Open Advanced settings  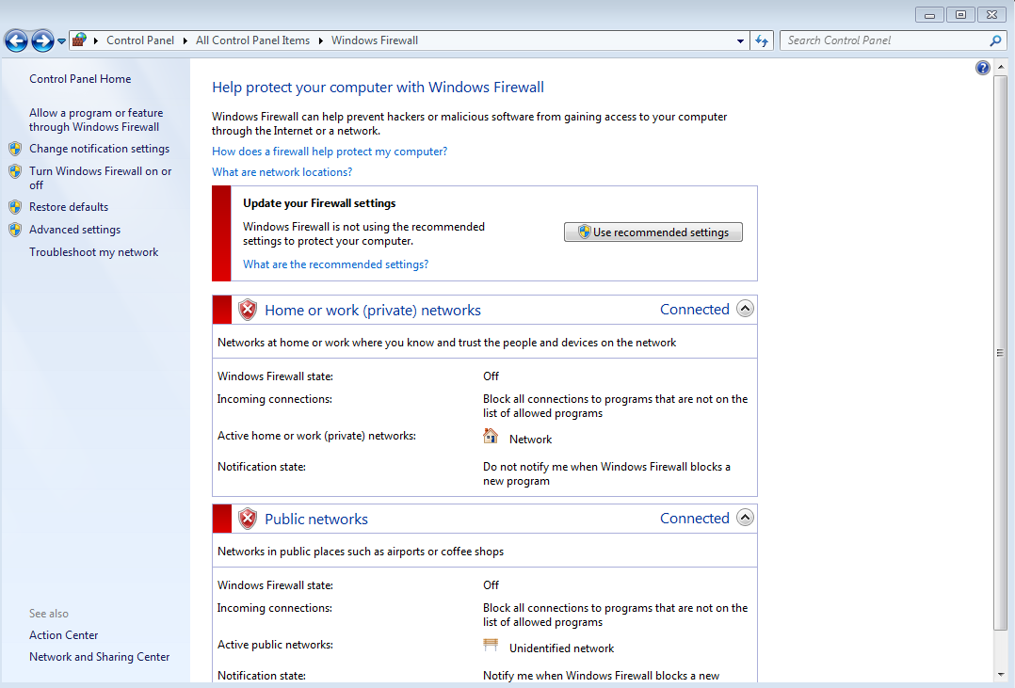74,230
